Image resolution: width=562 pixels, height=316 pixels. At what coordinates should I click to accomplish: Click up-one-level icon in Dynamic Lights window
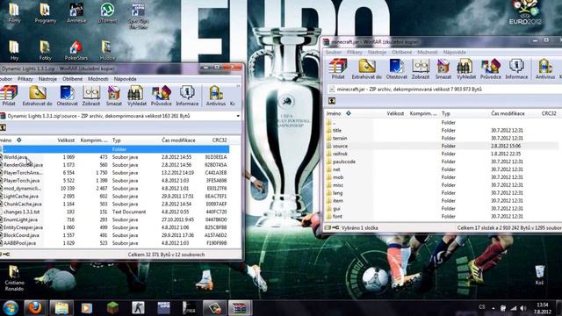(x=3, y=127)
